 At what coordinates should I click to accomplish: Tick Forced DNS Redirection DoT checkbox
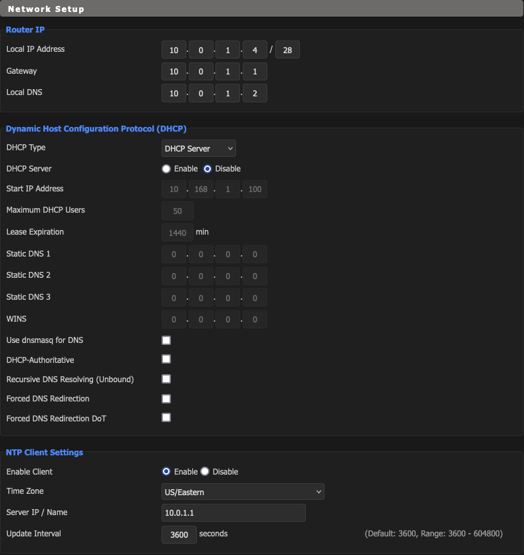[166, 418]
